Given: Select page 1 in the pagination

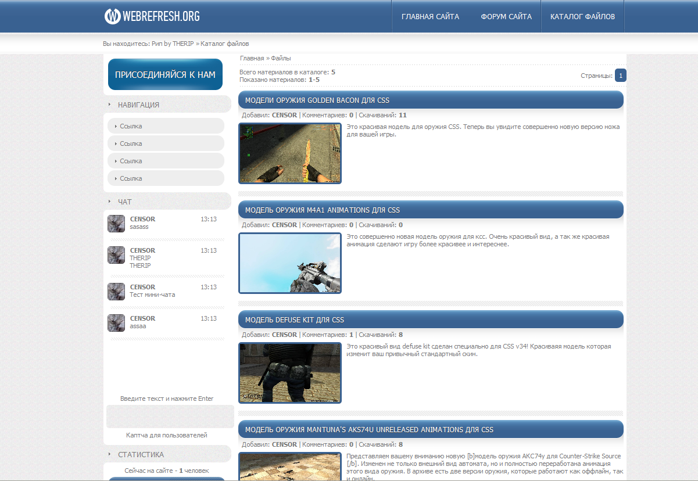Looking at the screenshot, I should pyautogui.click(x=621, y=76).
